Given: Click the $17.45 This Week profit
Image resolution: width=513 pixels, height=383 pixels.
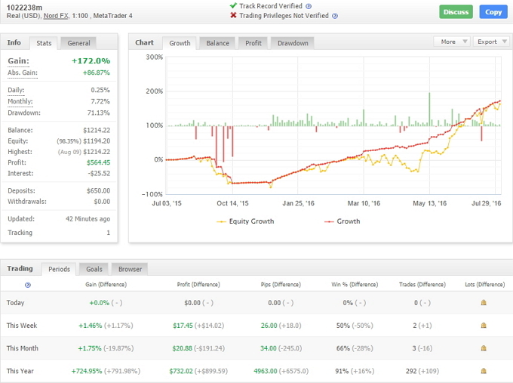Looking at the screenshot, I should coord(183,326).
